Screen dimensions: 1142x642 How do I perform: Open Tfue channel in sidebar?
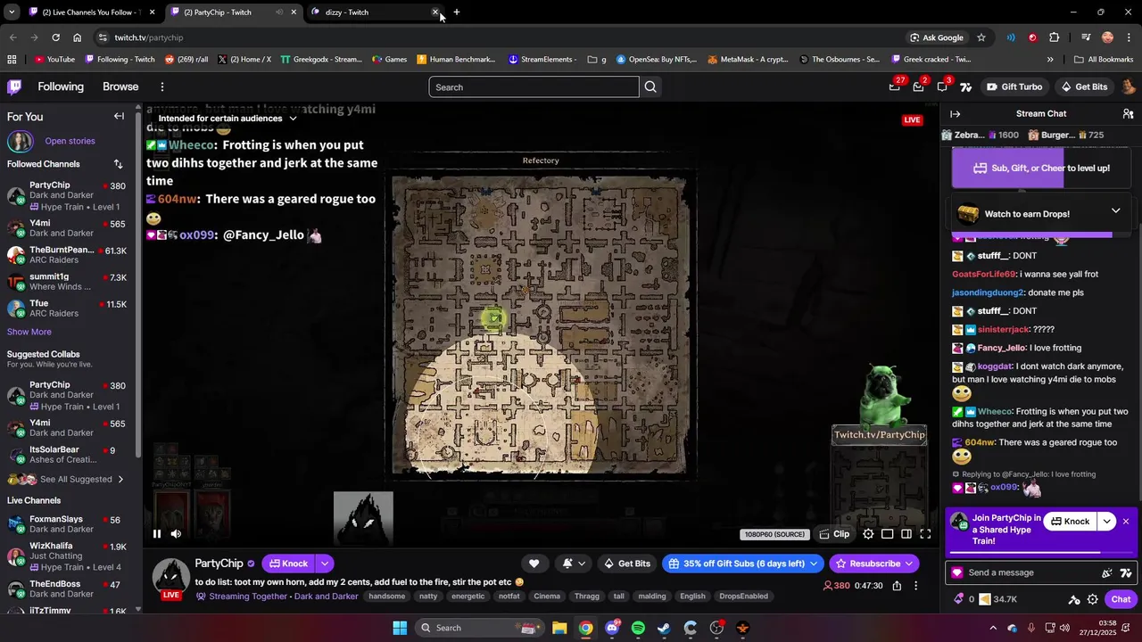click(67, 309)
